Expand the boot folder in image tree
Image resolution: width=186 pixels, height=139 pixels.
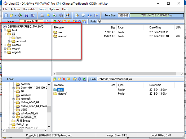point(5,30)
